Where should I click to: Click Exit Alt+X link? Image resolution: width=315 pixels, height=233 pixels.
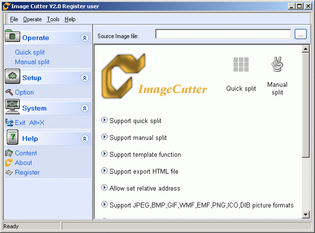pyautogui.click(x=29, y=123)
